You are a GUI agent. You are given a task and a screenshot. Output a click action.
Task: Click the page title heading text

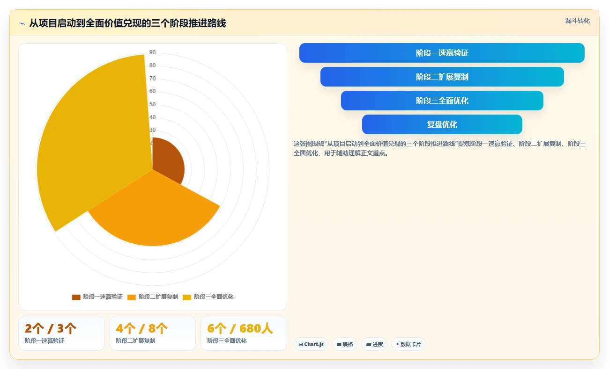[127, 23]
